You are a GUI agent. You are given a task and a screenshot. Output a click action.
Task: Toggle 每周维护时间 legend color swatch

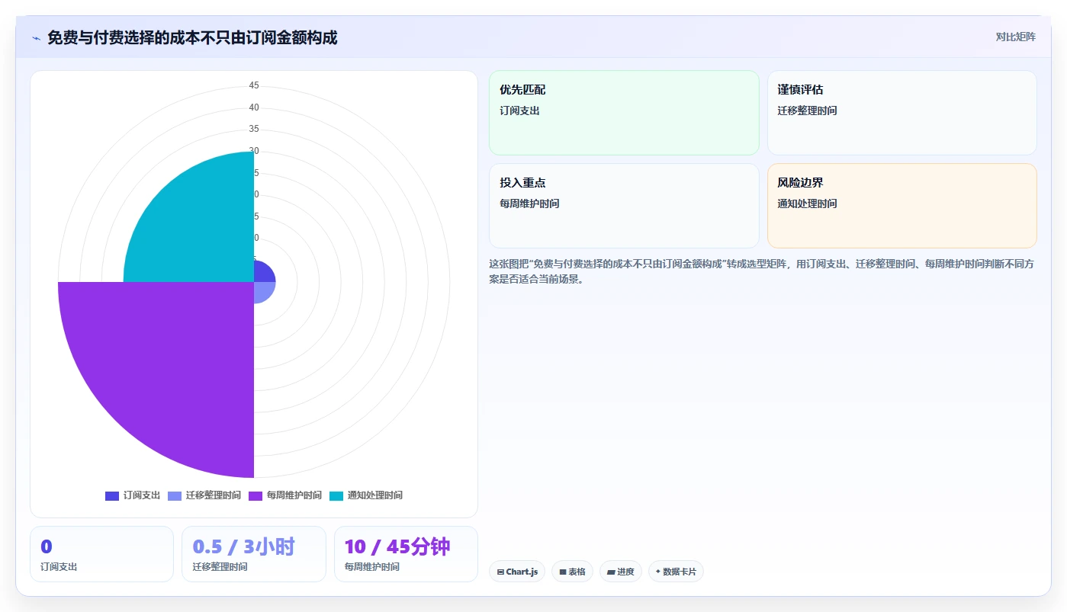256,495
